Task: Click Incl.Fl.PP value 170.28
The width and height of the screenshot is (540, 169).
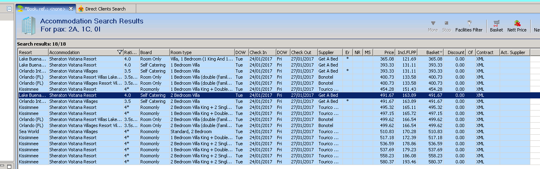Action: point(407,131)
